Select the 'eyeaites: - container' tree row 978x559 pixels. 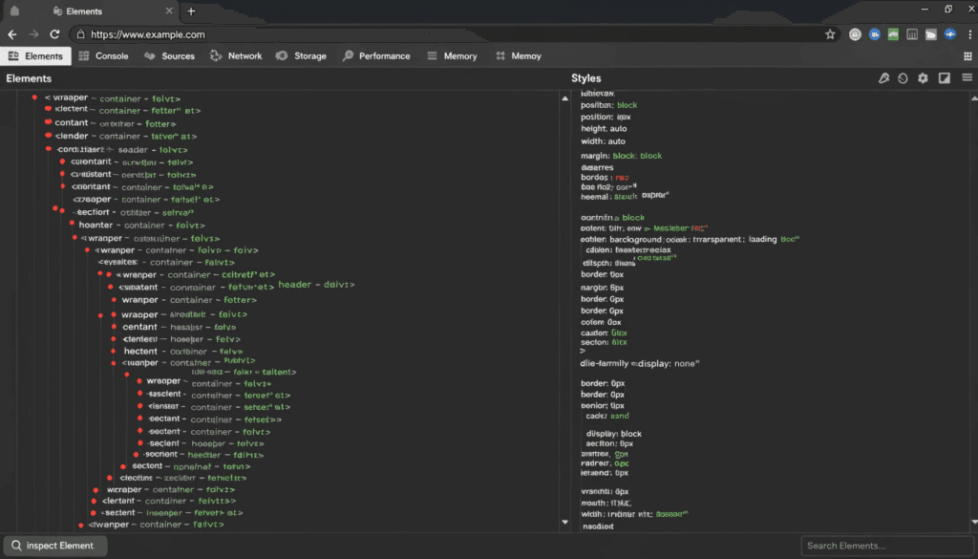point(166,262)
